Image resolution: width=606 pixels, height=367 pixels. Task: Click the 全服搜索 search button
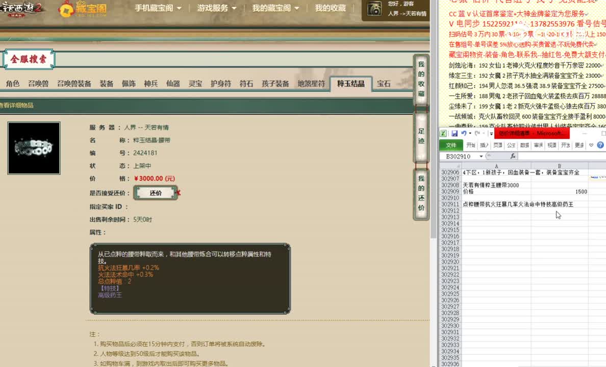point(29,59)
